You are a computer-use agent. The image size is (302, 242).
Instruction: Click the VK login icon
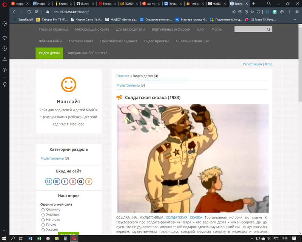[x=57, y=181]
